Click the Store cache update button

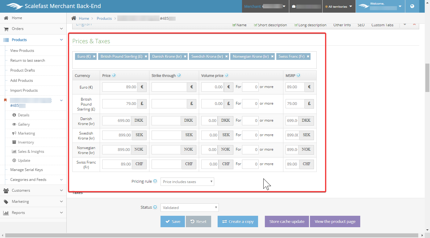click(x=287, y=221)
